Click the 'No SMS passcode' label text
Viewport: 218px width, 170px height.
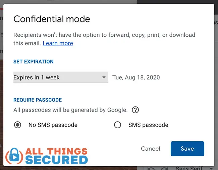(53, 125)
